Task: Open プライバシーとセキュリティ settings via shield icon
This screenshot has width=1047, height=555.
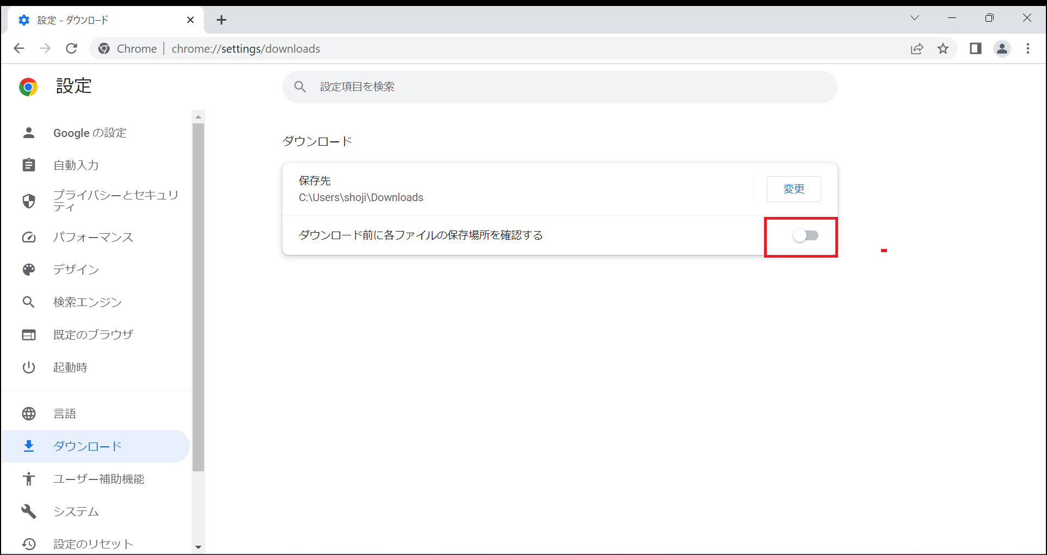Action: (28, 201)
